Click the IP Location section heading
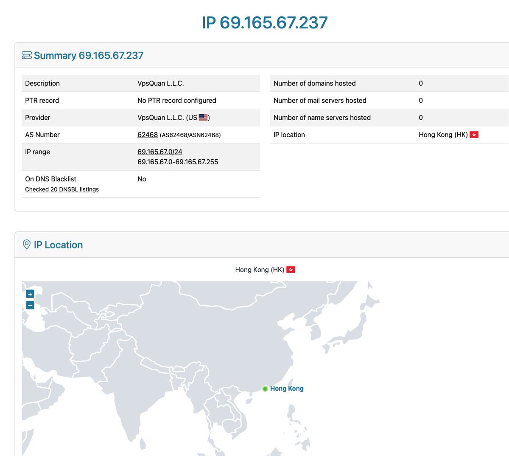This screenshot has width=509, height=456. click(58, 245)
